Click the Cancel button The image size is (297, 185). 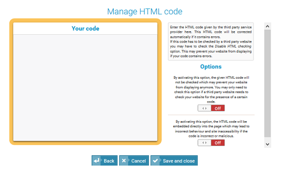click(x=134, y=160)
